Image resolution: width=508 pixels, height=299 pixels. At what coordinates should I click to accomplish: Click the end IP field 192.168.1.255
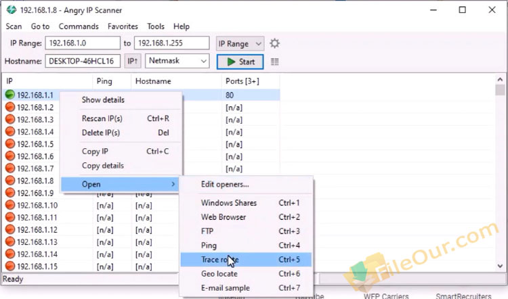coord(172,43)
